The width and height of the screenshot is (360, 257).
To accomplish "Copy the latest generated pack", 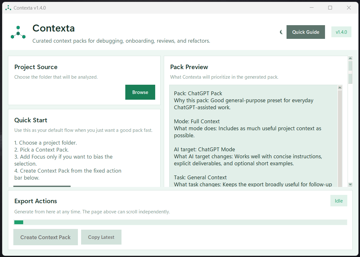I will [x=101, y=237].
